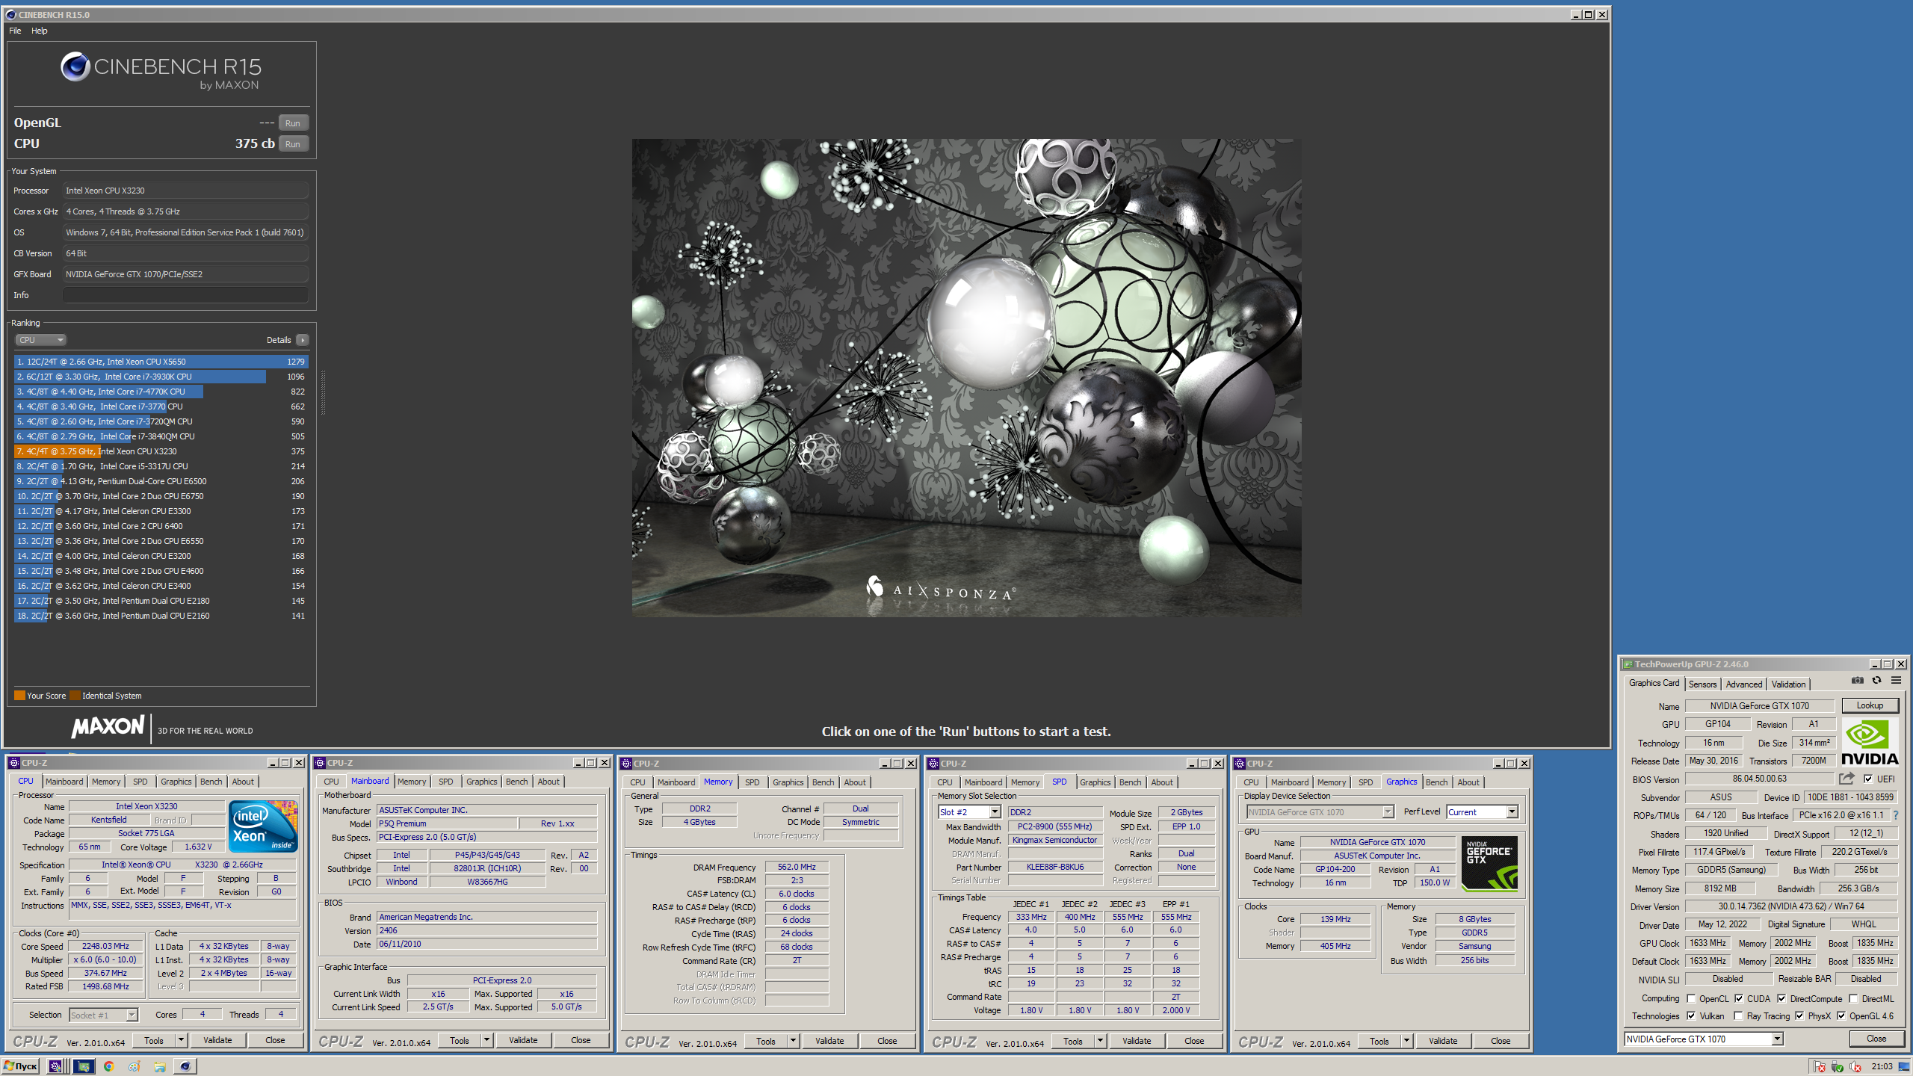1913x1076 pixels.
Task: Click the GPU-Z title bar app icon
Action: (1627, 664)
